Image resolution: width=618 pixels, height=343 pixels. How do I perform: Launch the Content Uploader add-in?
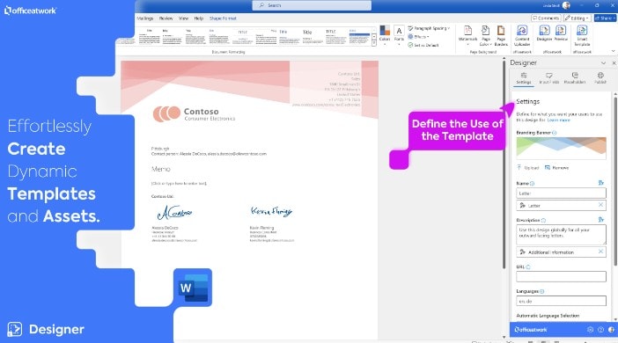tap(522, 35)
